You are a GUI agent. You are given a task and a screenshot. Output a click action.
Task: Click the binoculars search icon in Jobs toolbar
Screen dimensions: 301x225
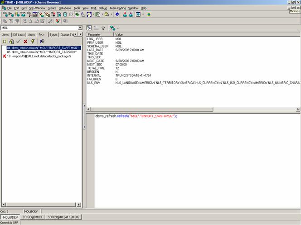click(x=42, y=41)
